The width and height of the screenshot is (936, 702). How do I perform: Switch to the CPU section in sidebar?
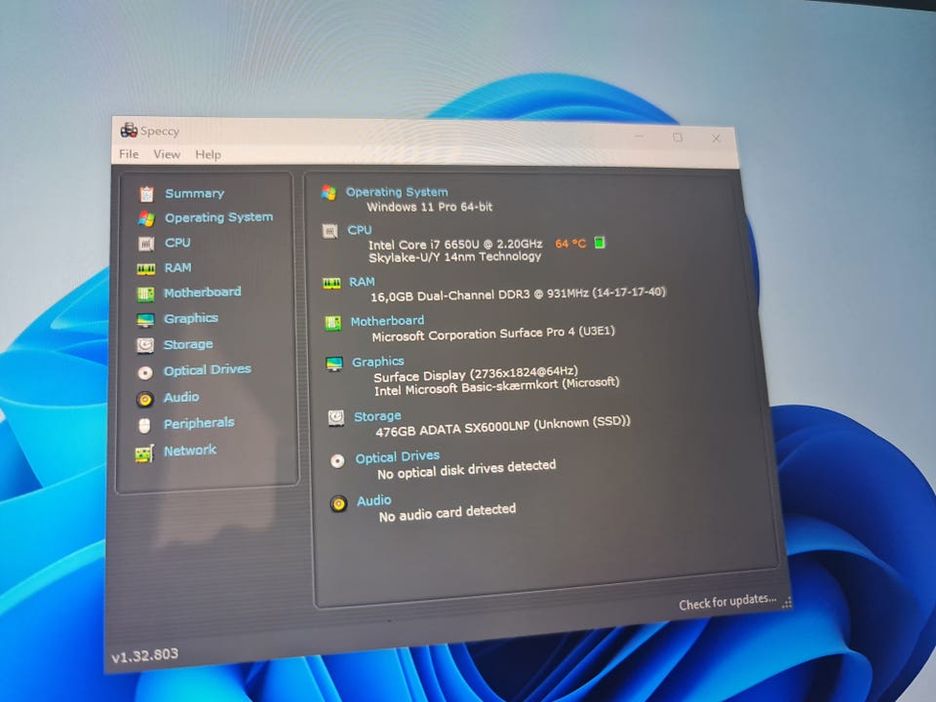click(177, 243)
